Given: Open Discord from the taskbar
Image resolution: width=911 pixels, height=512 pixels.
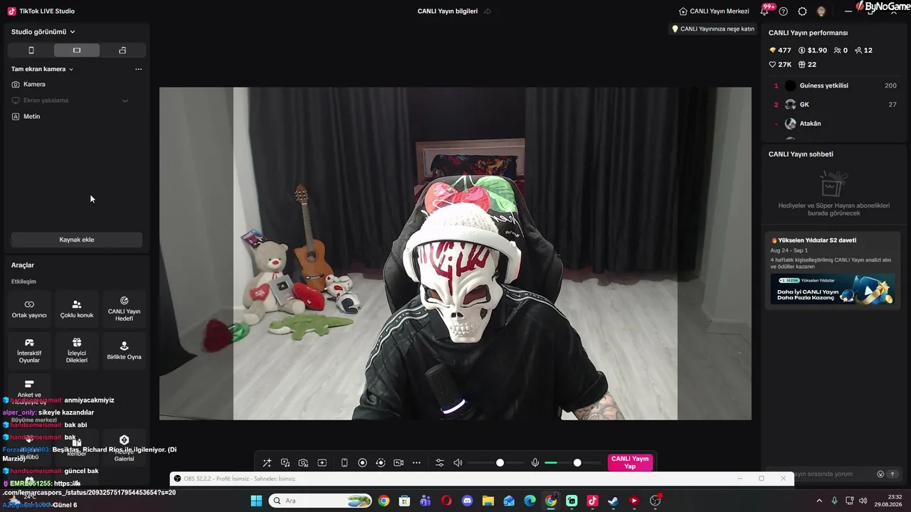Looking at the screenshot, I should point(467,501).
